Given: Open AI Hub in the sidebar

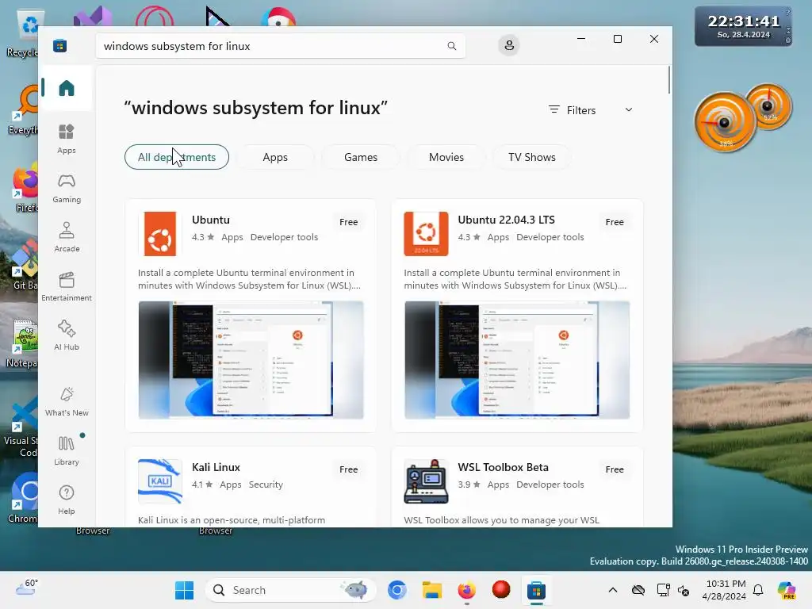Looking at the screenshot, I should tap(67, 336).
